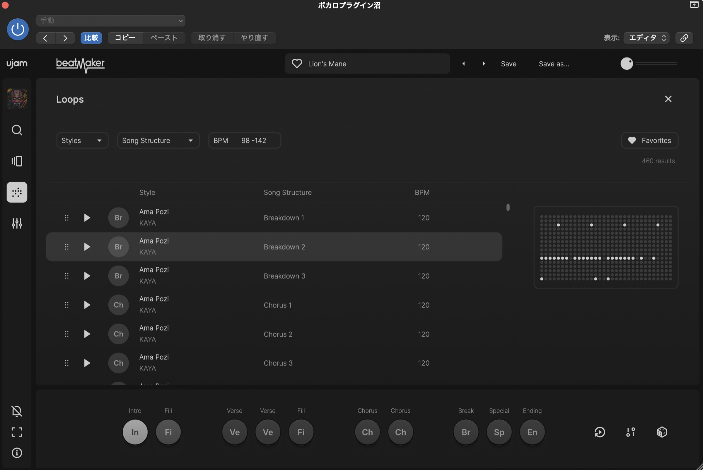Click Save as... preset
Viewport: 703px width, 470px height.
(554, 64)
